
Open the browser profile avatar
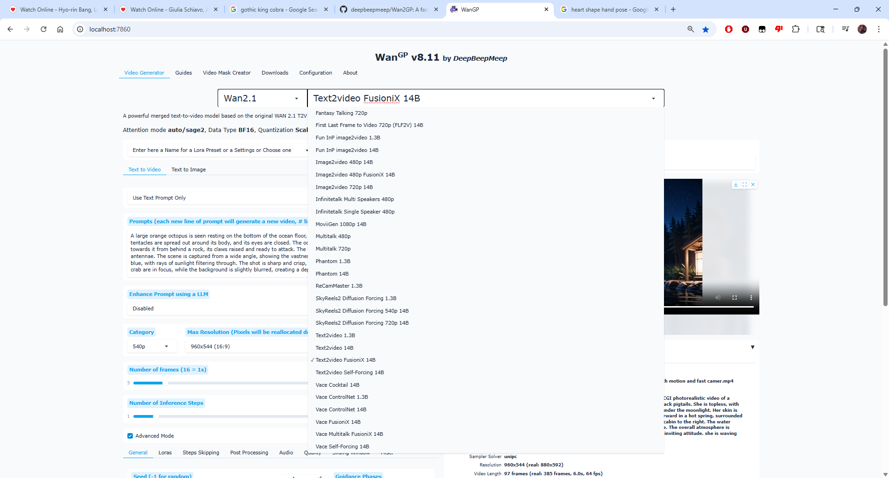point(862,29)
